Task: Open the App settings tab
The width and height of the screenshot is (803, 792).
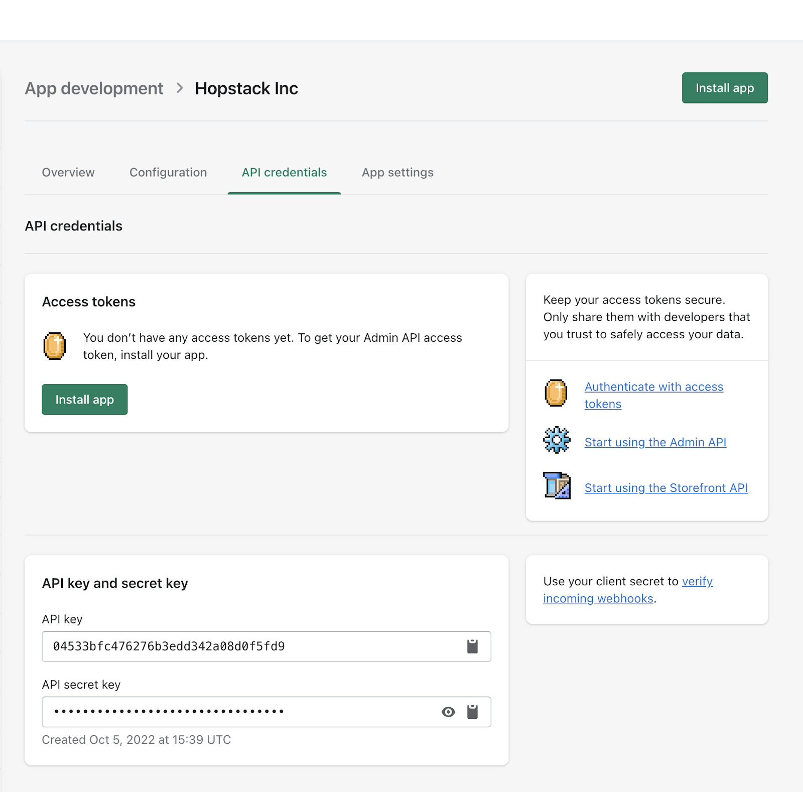Action: tap(397, 172)
